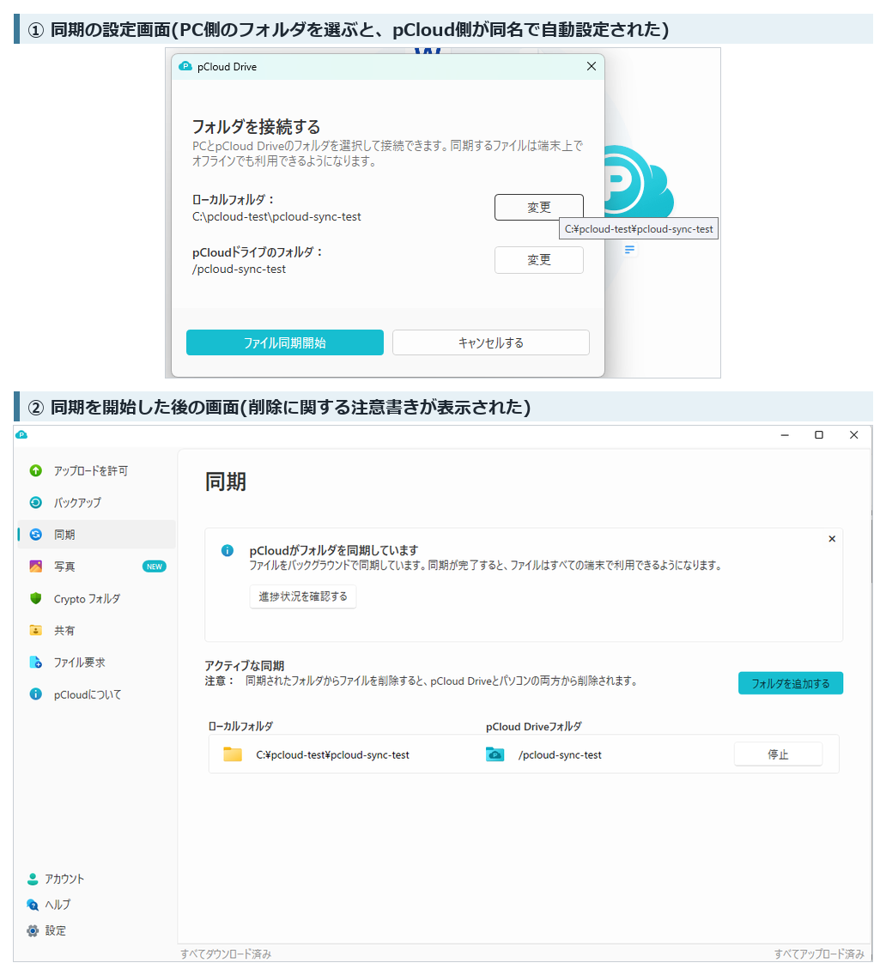Open ファイル要求 in the sidebar
The width and height of the screenshot is (886, 975).
pyautogui.click(x=96, y=663)
